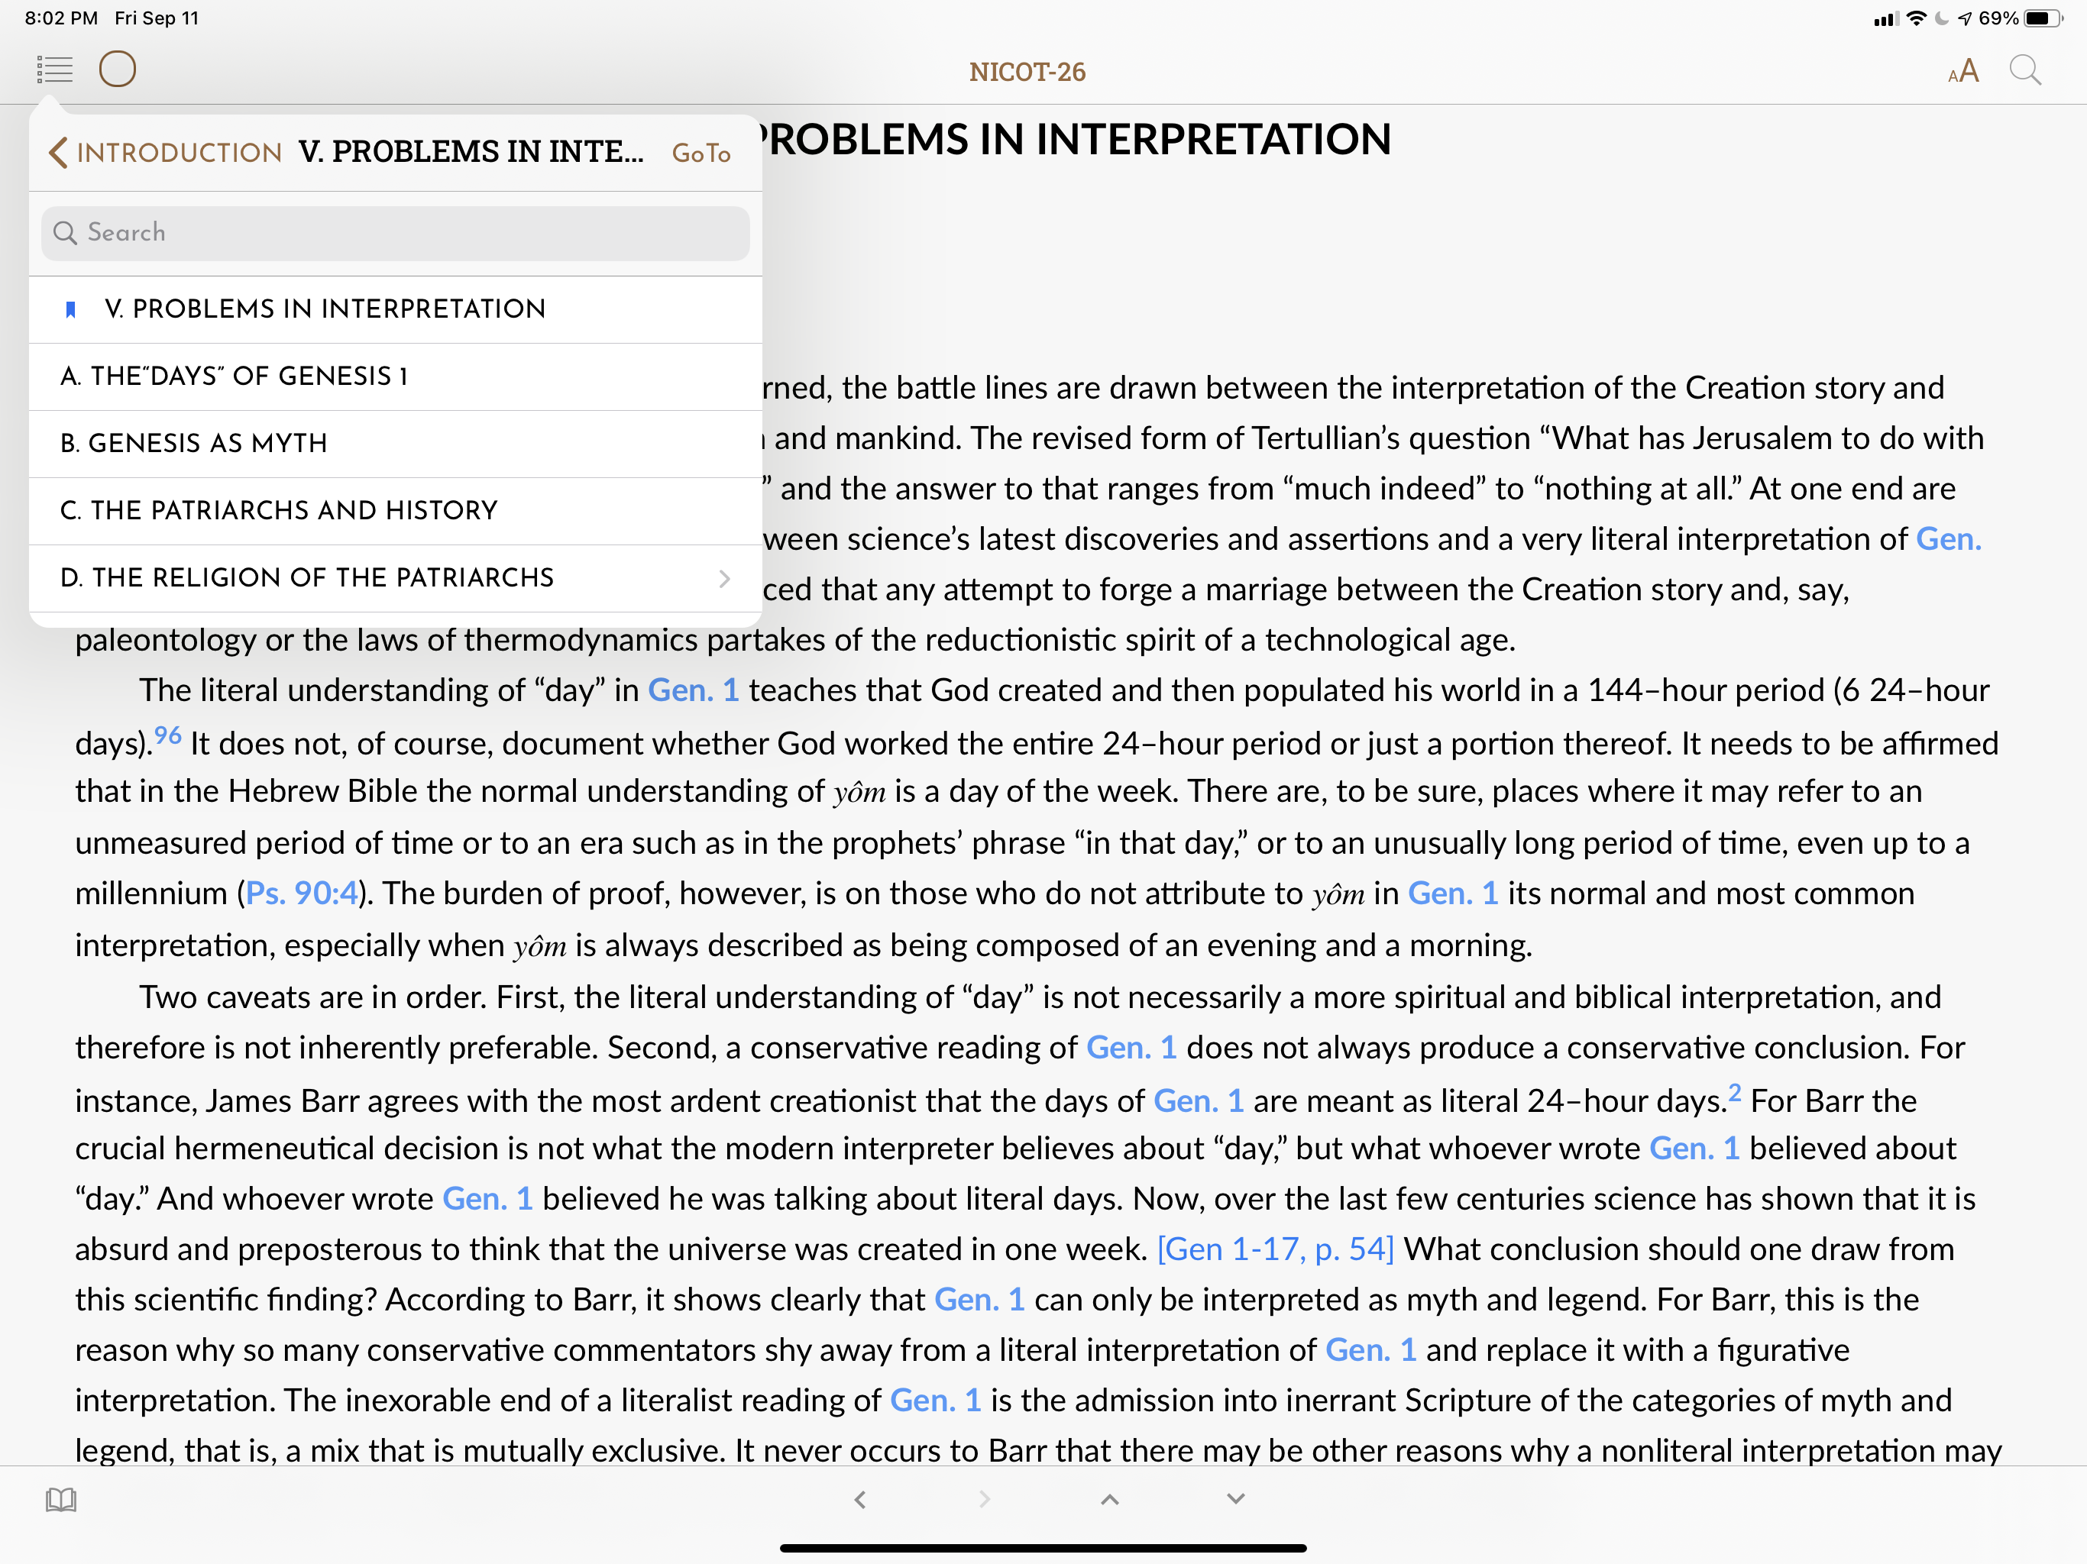Open search with the magnifier icon
Screen dimensions: 2087x1564
[2024, 71]
